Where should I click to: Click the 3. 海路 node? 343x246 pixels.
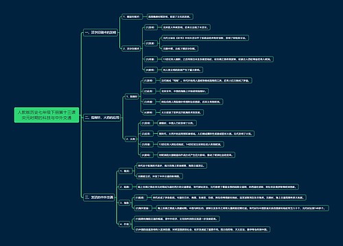click(x=125, y=203)
